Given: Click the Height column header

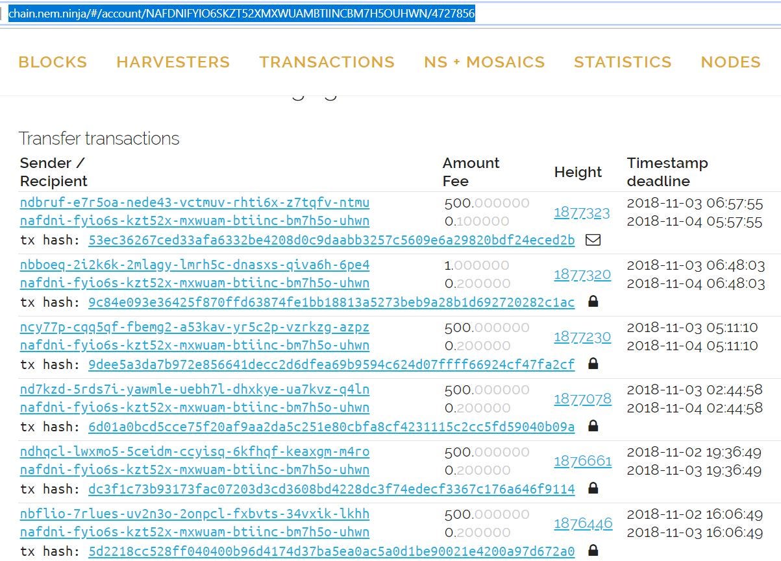Looking at the screenshot, I should [578, 172].
